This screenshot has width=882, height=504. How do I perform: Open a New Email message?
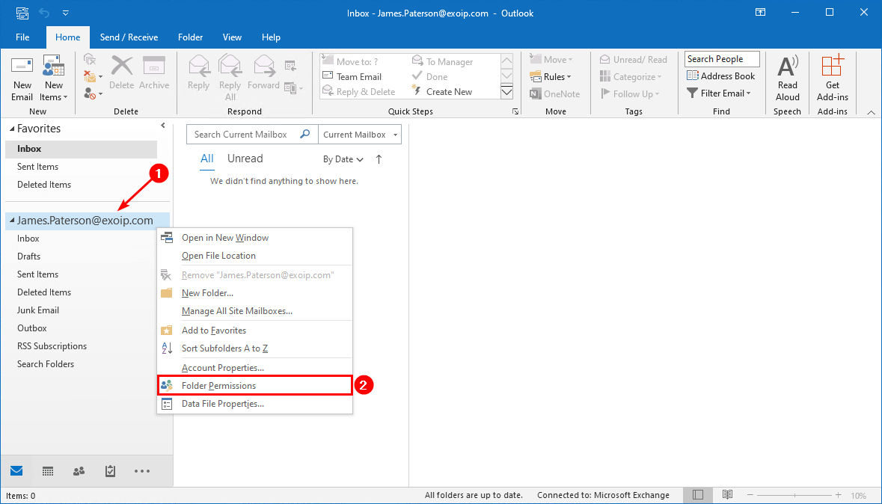click(22, 78)
